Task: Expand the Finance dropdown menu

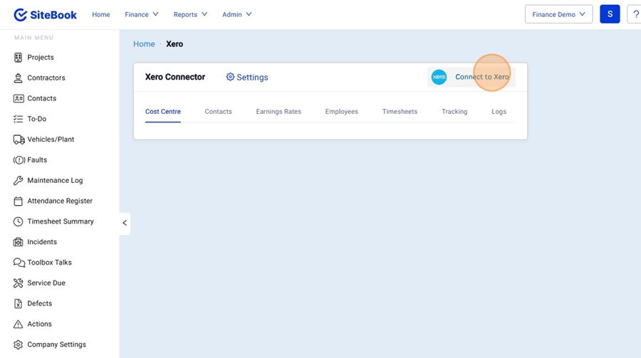Action: [142, 15]
